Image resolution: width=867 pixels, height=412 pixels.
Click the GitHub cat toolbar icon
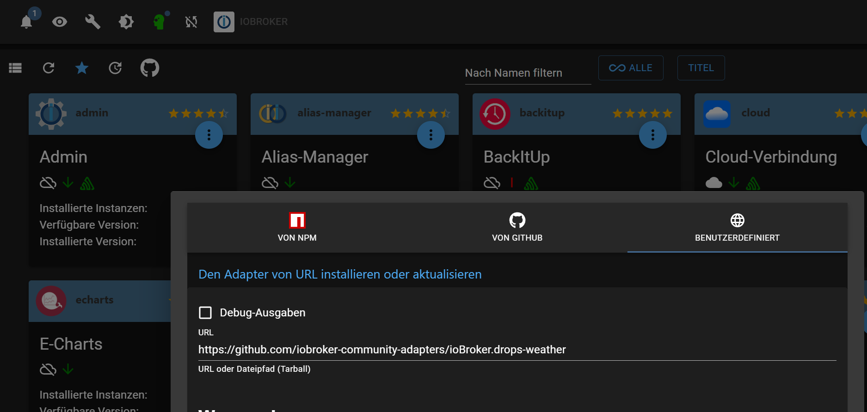tap(150, 68)
